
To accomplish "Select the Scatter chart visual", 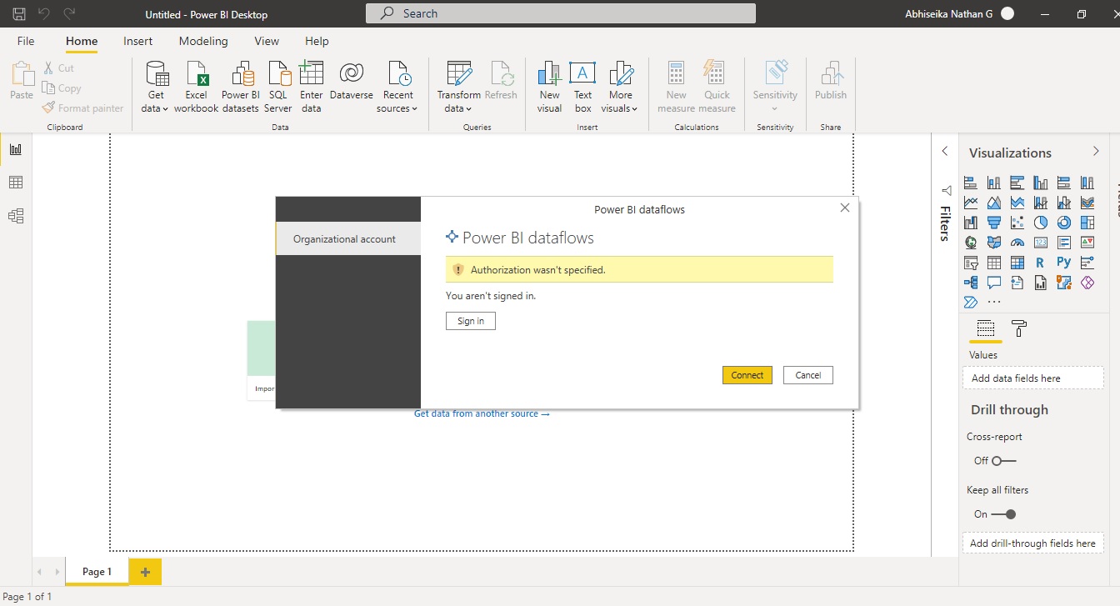I will [x=1017, y=223].
